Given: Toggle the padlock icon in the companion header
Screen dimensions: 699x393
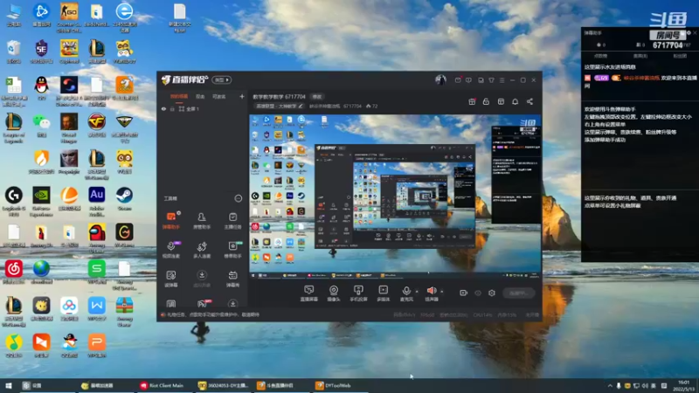Looking at the screenshot, I should 486,101.
